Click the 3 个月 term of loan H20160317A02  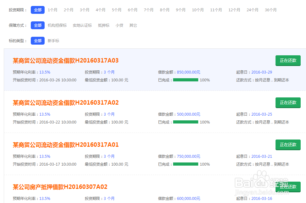click(x=109, y=114)
